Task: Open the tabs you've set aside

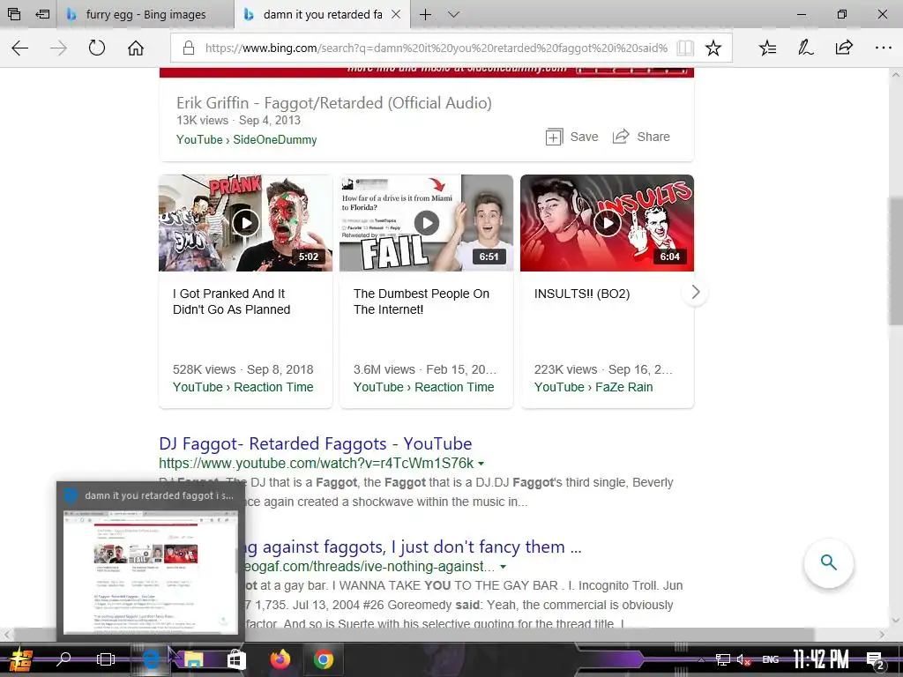Action: (14, 14)
